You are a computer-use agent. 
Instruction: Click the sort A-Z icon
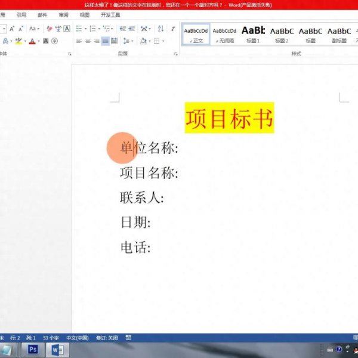click(161, 29)
